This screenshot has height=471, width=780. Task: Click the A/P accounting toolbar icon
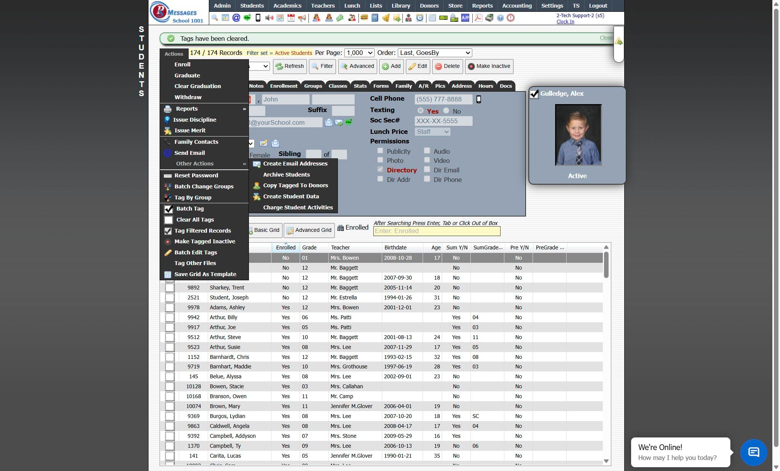click(x=465, y=18)
